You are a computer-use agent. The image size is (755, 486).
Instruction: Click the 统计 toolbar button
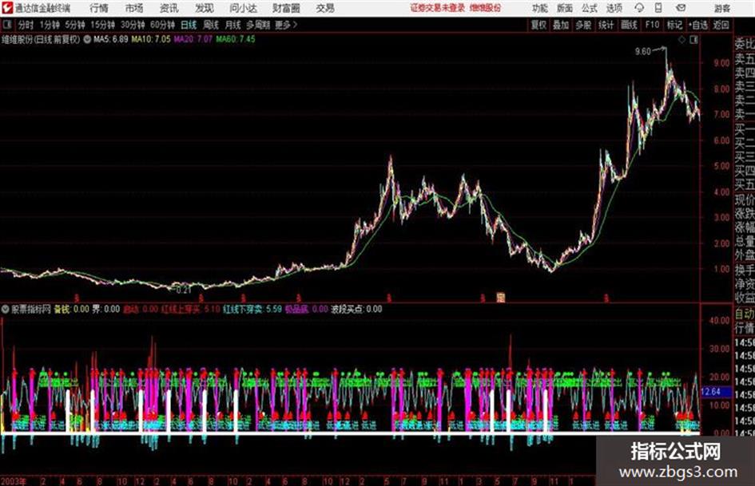(606, 25)
